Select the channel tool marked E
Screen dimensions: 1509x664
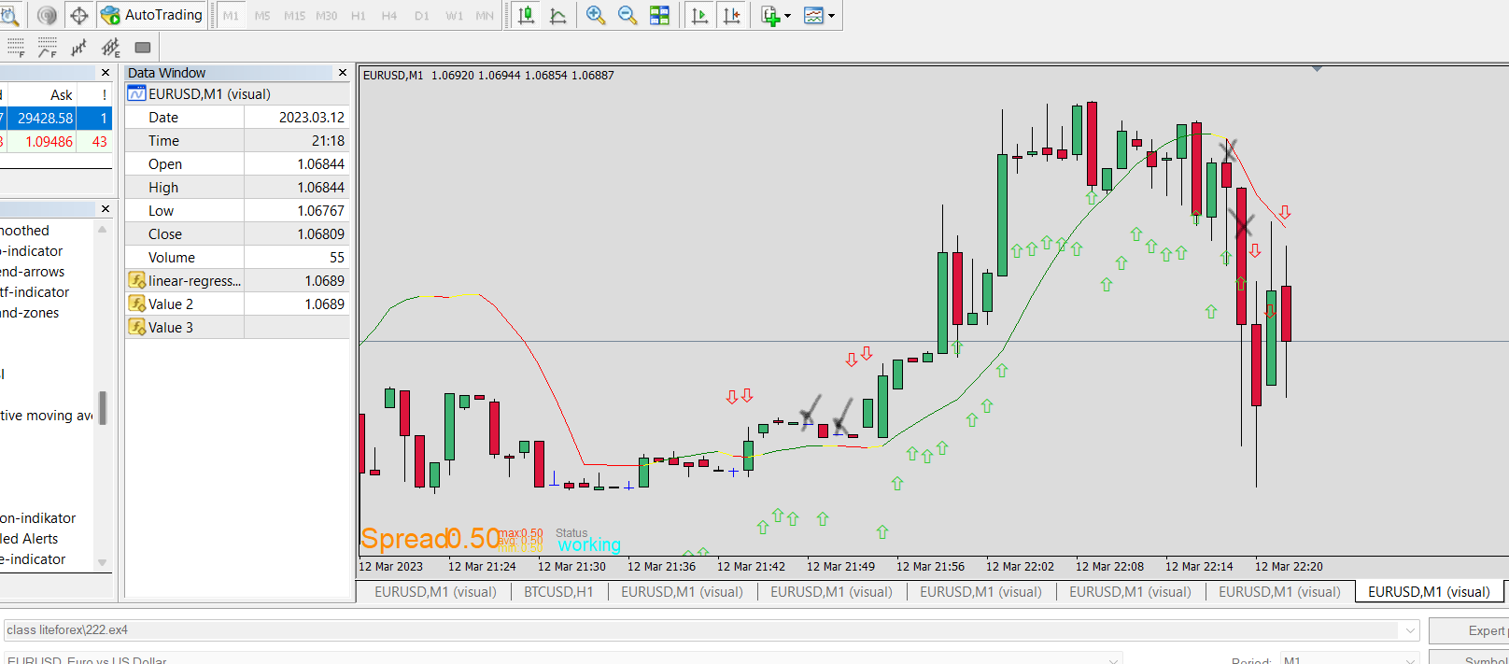click(x=111, y=48)
